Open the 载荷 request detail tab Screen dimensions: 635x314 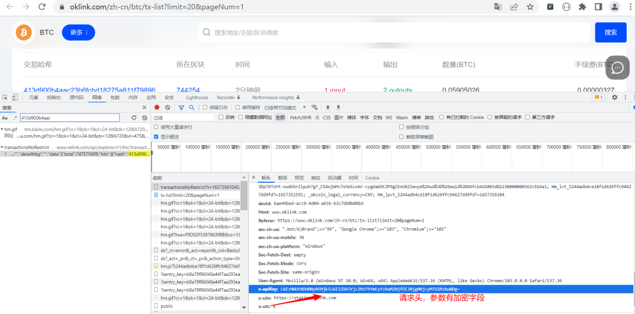[282, 178]
